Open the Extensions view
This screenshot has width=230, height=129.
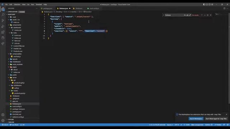tap(3, 32)
